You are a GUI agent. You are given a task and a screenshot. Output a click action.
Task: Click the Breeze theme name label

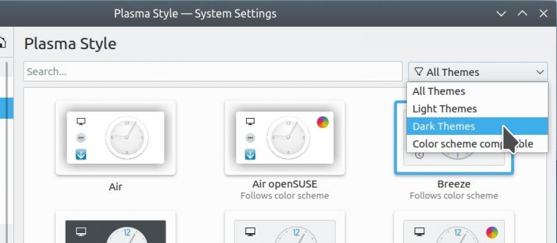(454, 184)
